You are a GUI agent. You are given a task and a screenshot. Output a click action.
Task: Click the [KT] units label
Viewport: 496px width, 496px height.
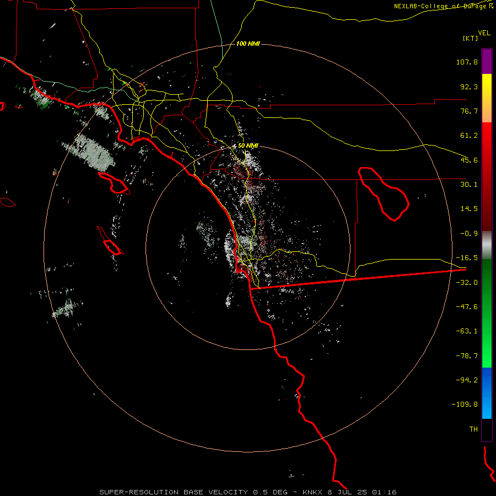point(471,38)
